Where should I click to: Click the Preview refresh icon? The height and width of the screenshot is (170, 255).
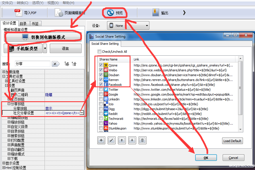pyautogui.click(x=110, y=13)
